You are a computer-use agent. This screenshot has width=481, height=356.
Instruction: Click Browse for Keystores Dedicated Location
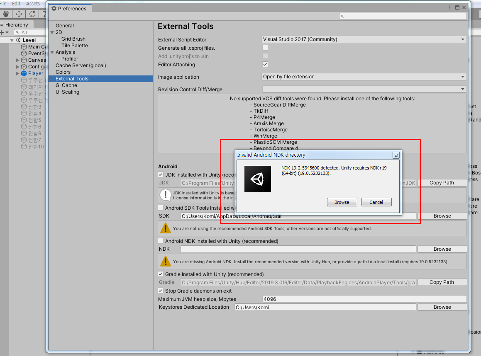(x=442, y=307)
